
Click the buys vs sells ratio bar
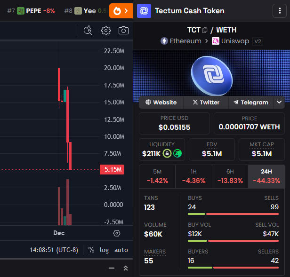(x=233, y=214)
